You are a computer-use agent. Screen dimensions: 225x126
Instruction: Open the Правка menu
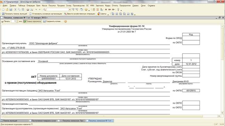(13, 6)
